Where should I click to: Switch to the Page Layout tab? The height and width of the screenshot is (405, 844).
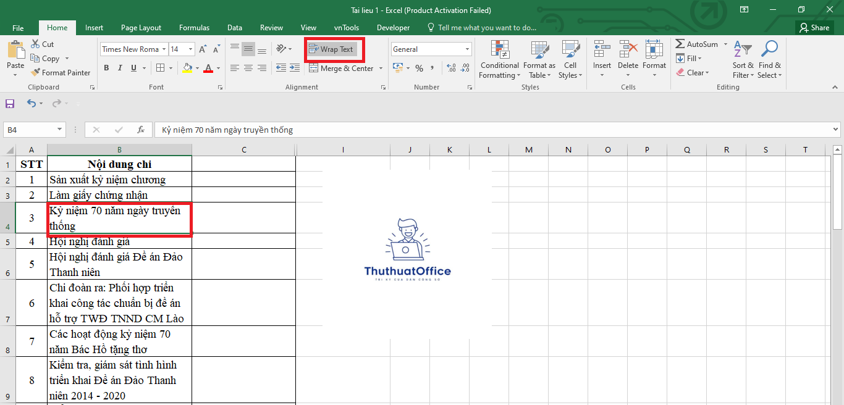141,28
